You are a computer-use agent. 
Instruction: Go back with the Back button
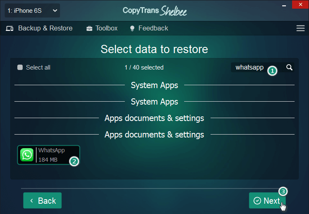click(x=42, y=200)
